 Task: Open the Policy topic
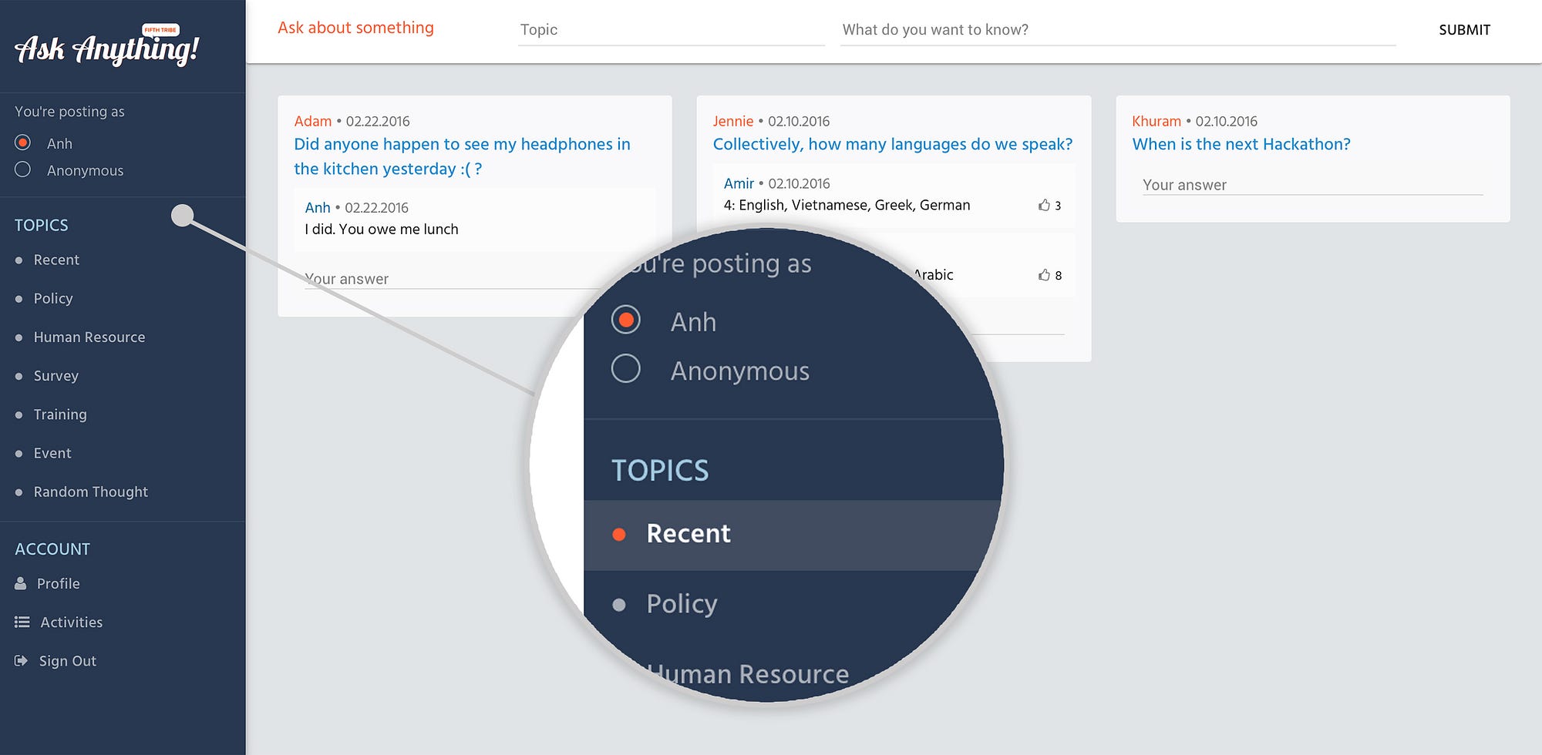pyautogui.click(x=53, y=299)
